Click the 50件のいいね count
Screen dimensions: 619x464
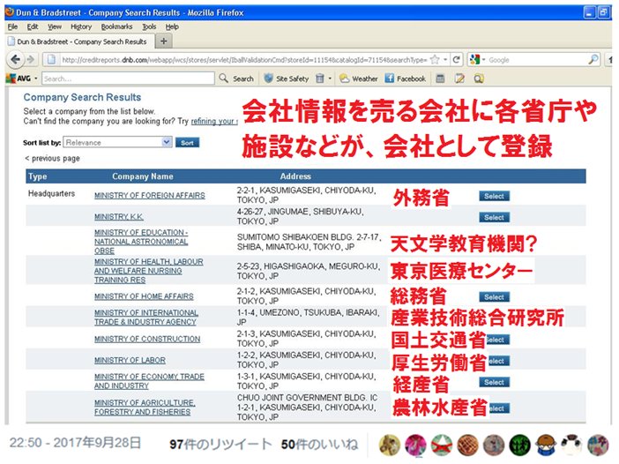[x=319, y=445]
